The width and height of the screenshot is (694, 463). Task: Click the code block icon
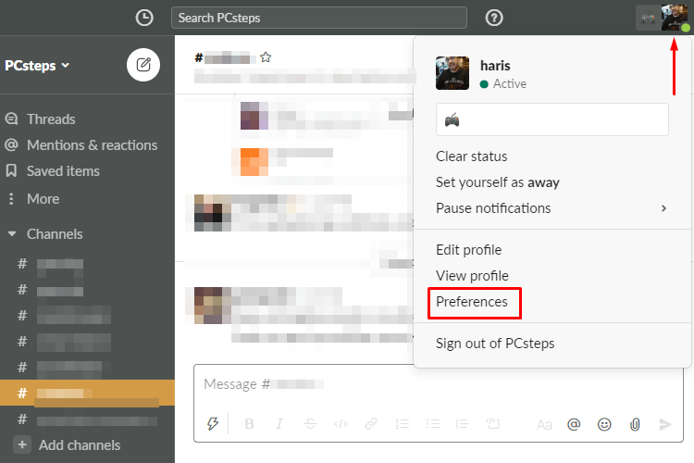492,424
